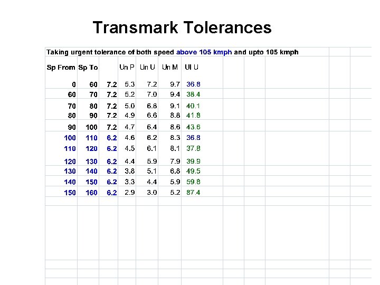Select Ul U value 39.9

pyautogui.click(x=193, y=161)
